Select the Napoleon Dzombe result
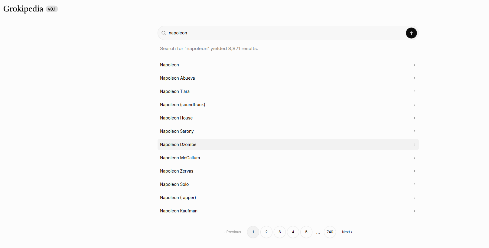 pos(178,145)
